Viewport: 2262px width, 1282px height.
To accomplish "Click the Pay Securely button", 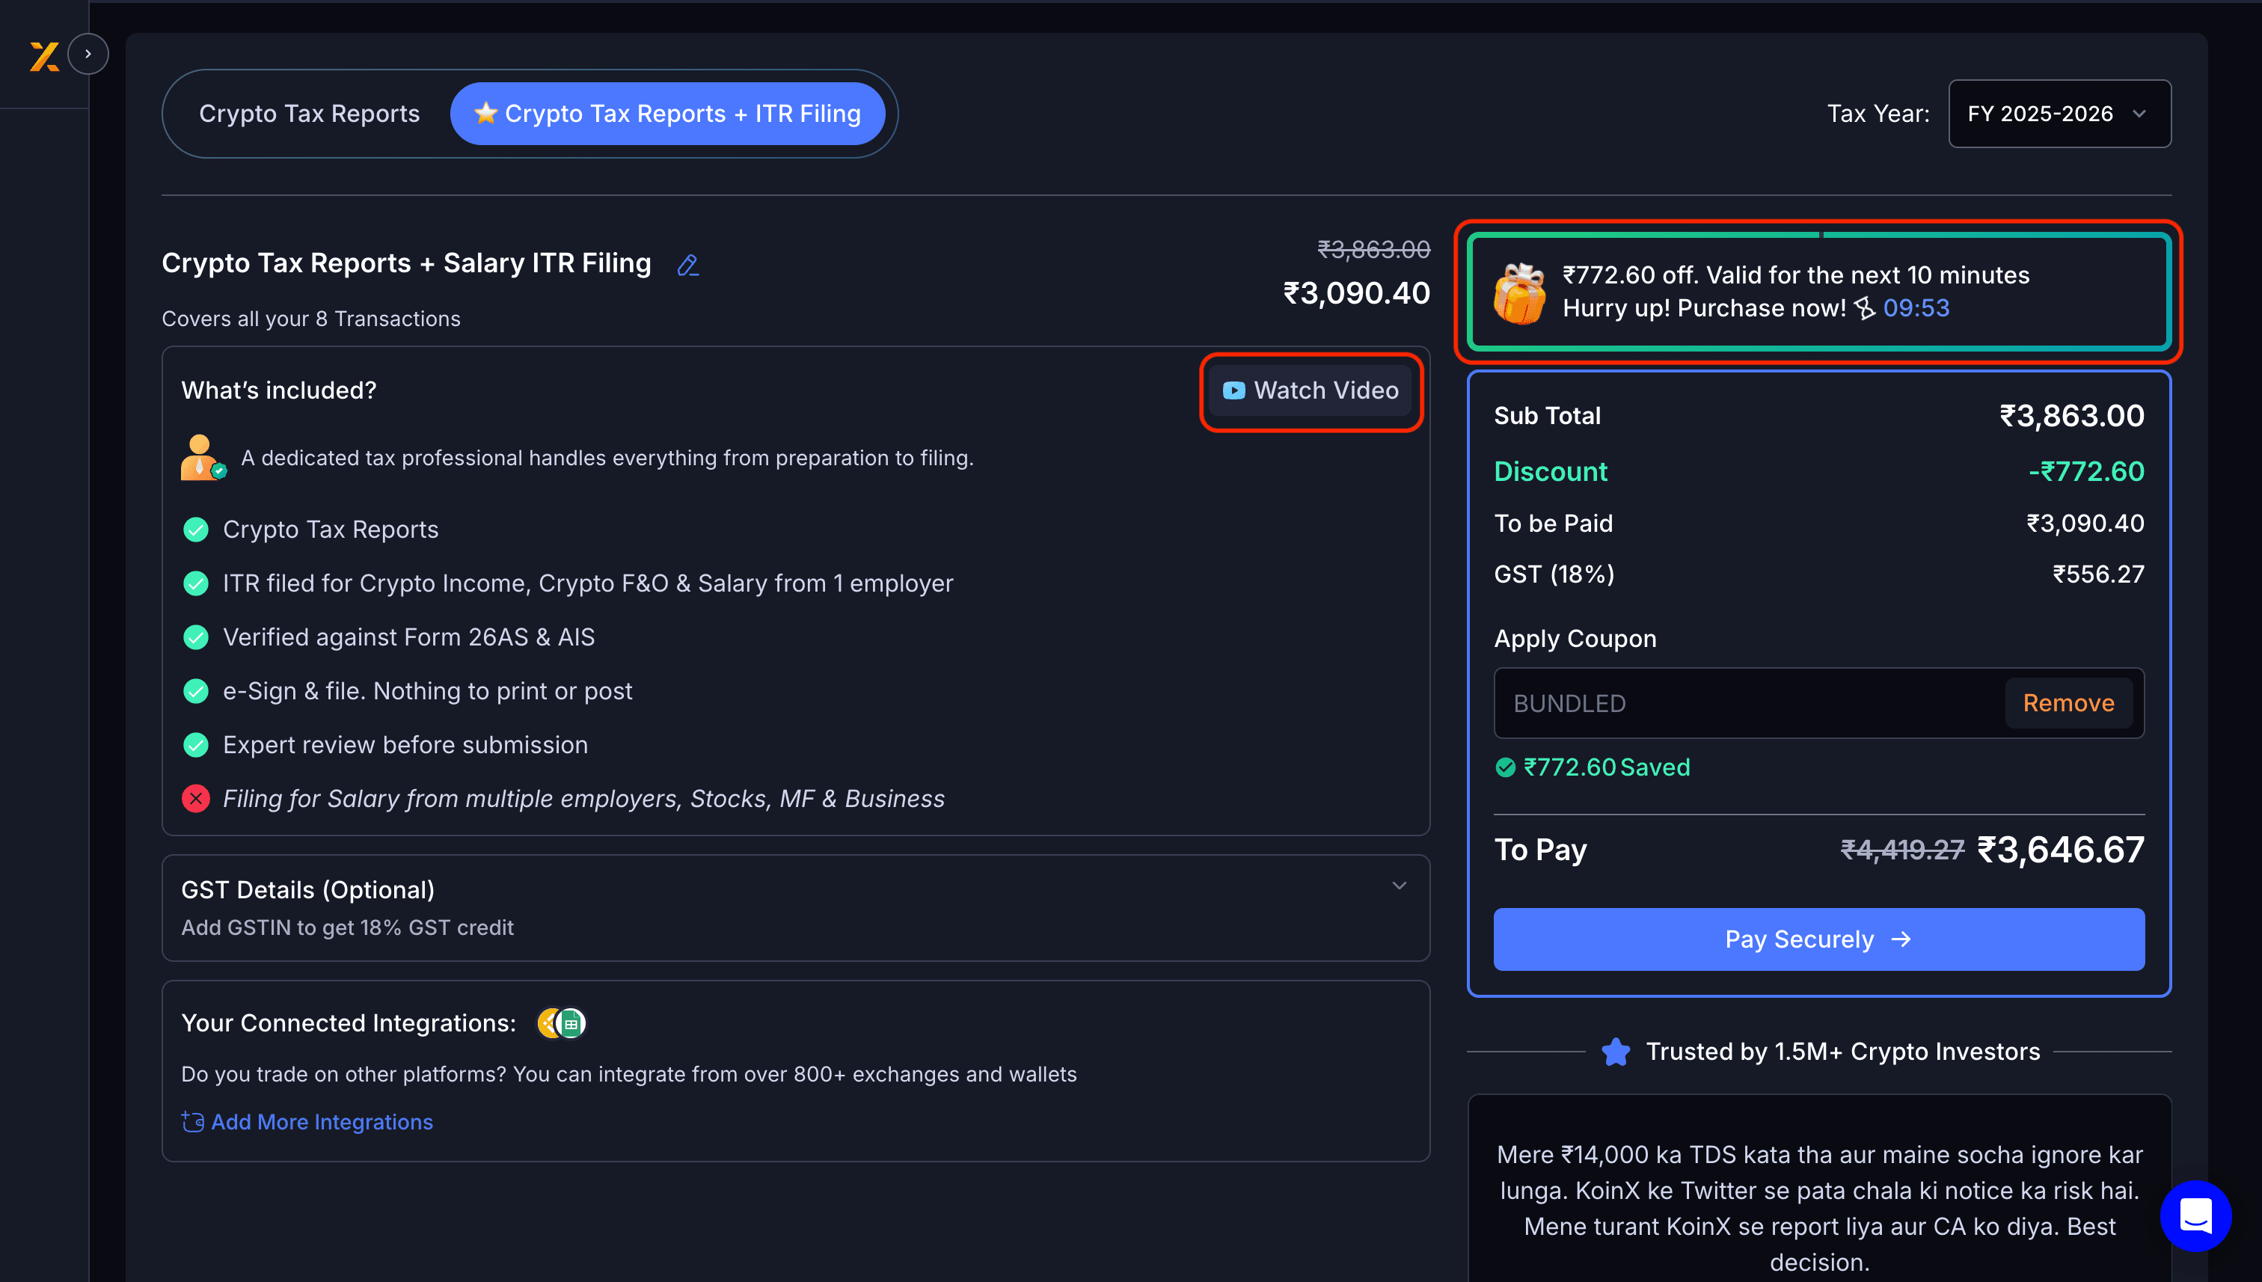I will pyautogui.click(x=1819, y=939).
